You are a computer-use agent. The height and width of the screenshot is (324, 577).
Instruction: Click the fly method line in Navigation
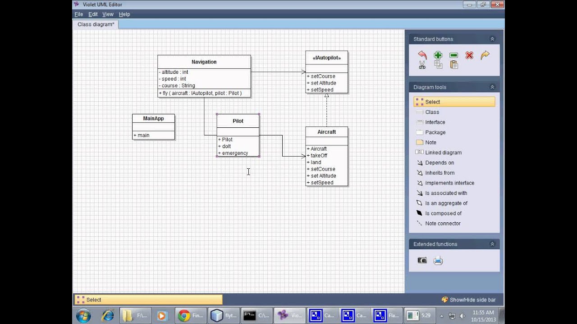coord(200,93)
